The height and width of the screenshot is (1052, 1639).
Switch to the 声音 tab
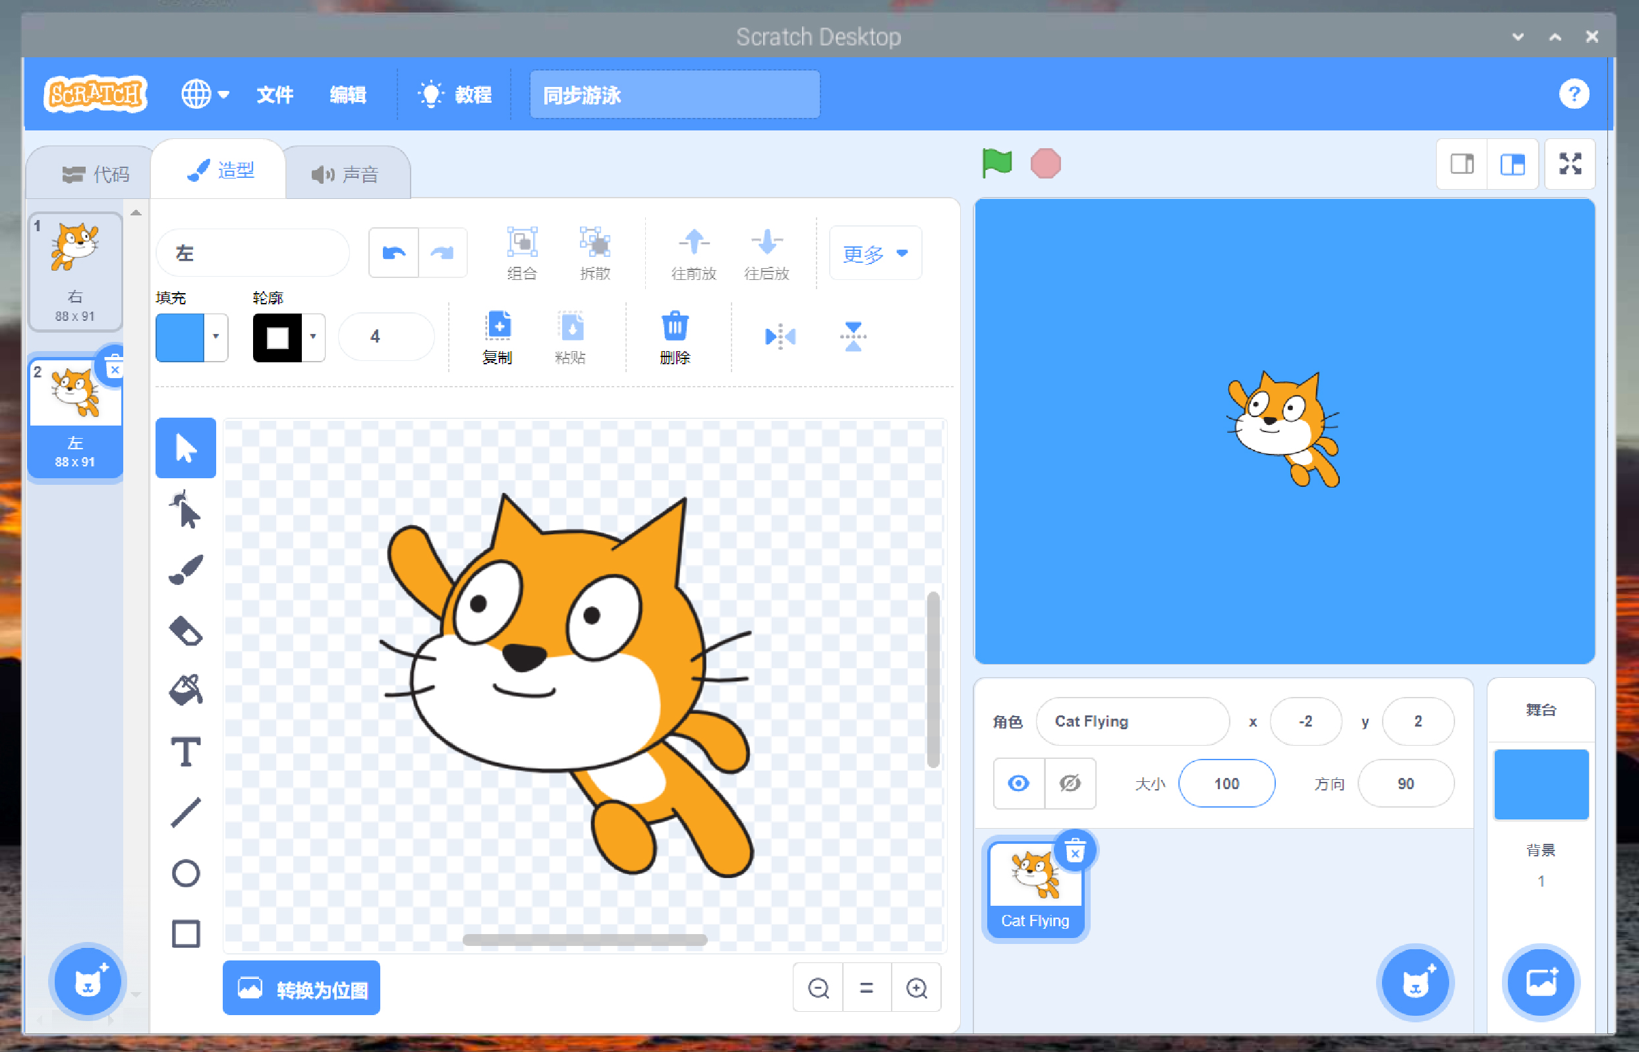346,174
